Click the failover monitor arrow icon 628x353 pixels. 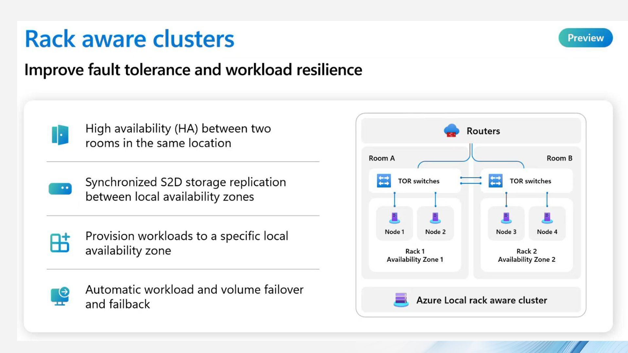pos(60,296)
